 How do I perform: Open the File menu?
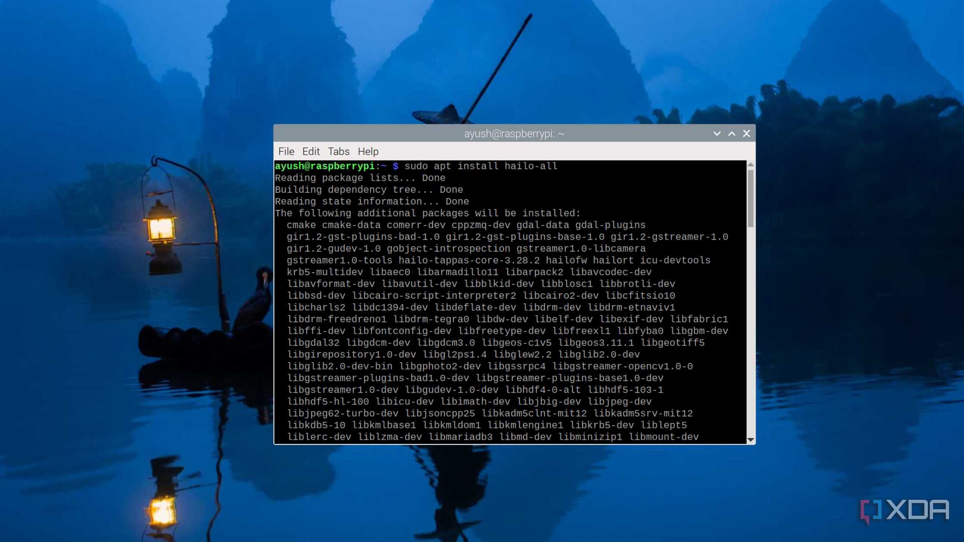(286, 151)
